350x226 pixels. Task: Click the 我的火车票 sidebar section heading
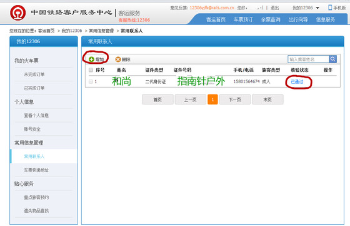point(26,61)
